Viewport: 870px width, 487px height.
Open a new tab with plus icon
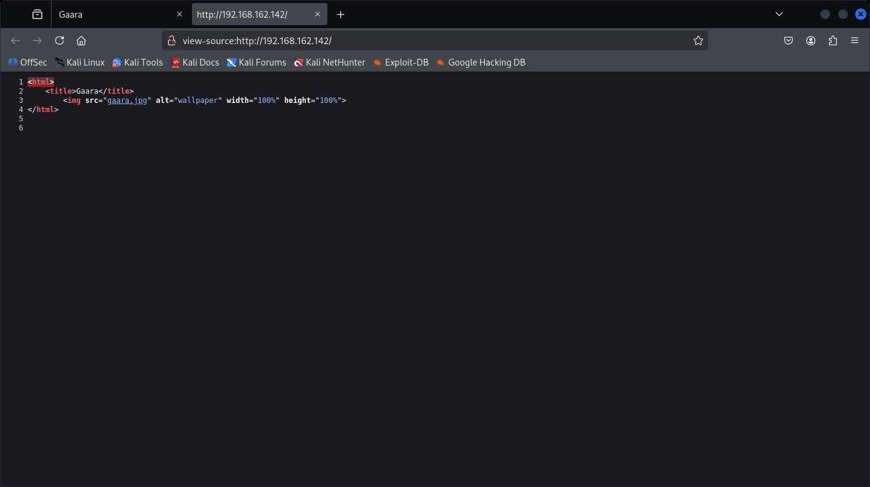pyautogui.click(x=341, y=14)
